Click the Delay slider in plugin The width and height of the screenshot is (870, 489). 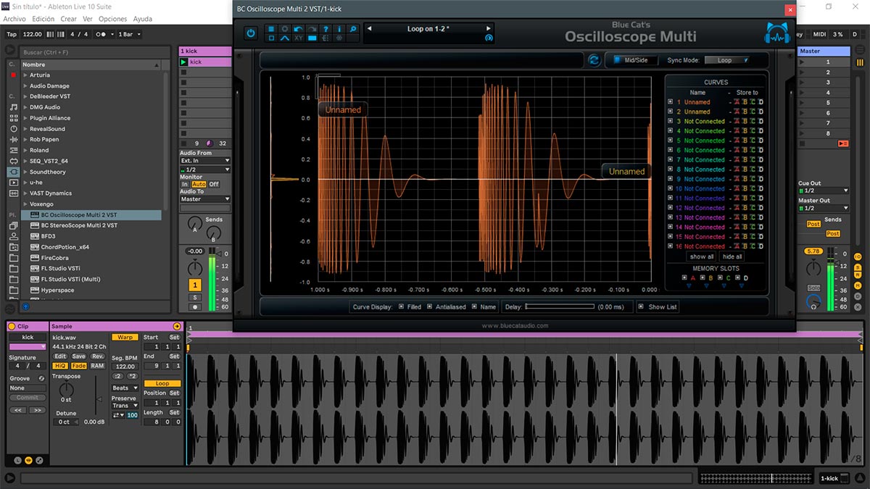point(560,307)
